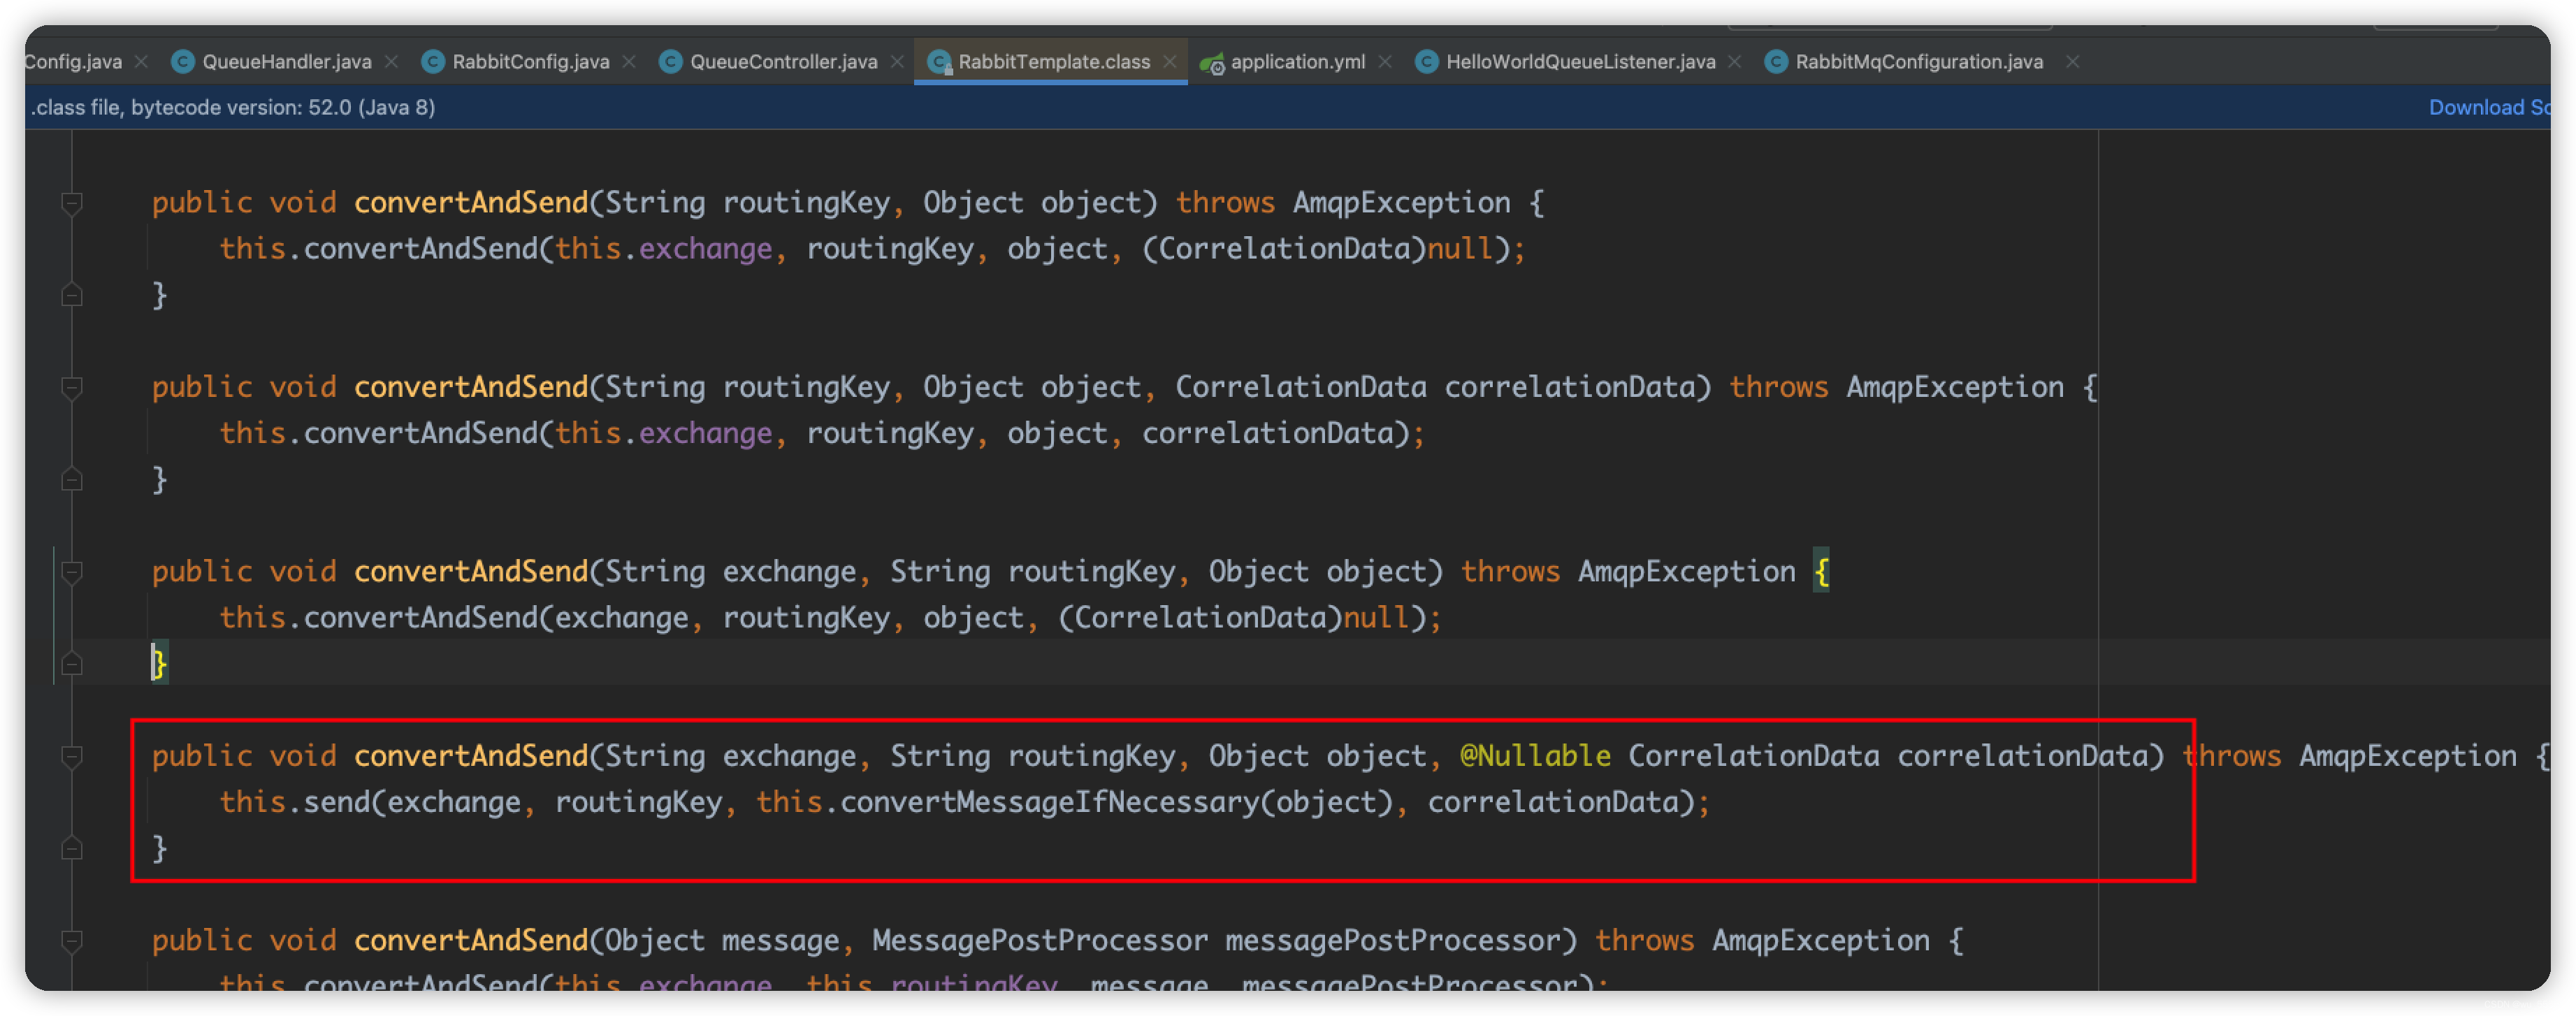This screenshot has width=2576, height=1016.
Task: Collapse the method with CorrelationData parameter
Action: (x=72, y=387)
